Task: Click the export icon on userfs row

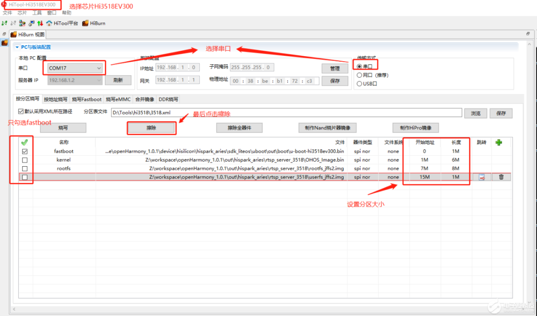Action: tap(482, 177)
